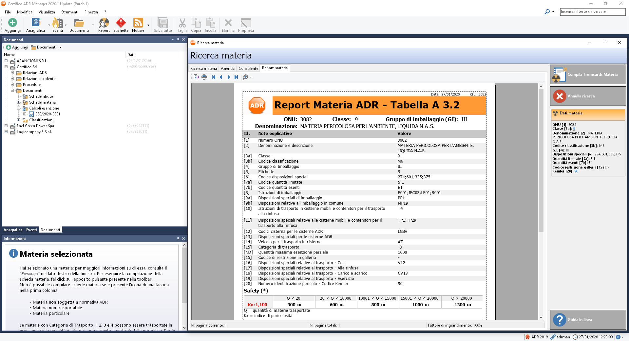629x341 pixels.
Task: Click the Aggiungi toolbar icon
Action: coord(12,25)
